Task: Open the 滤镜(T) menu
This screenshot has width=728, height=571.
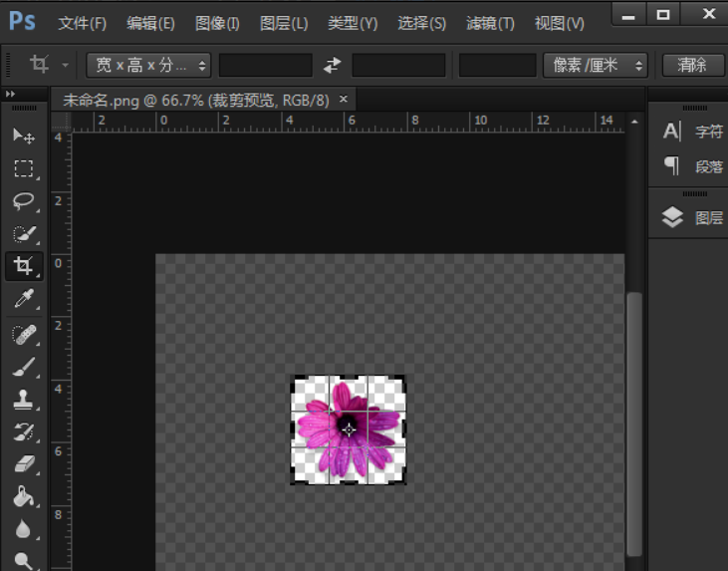Action: pos(490,23)
